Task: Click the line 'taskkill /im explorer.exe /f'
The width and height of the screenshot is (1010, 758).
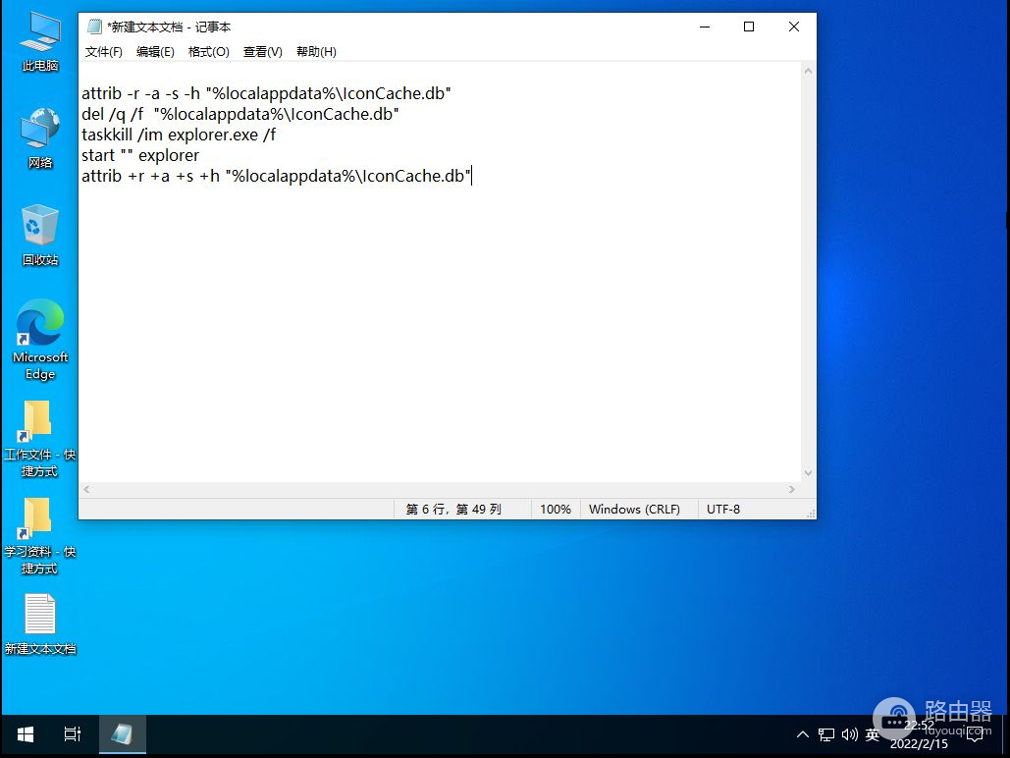Action: 179,135
